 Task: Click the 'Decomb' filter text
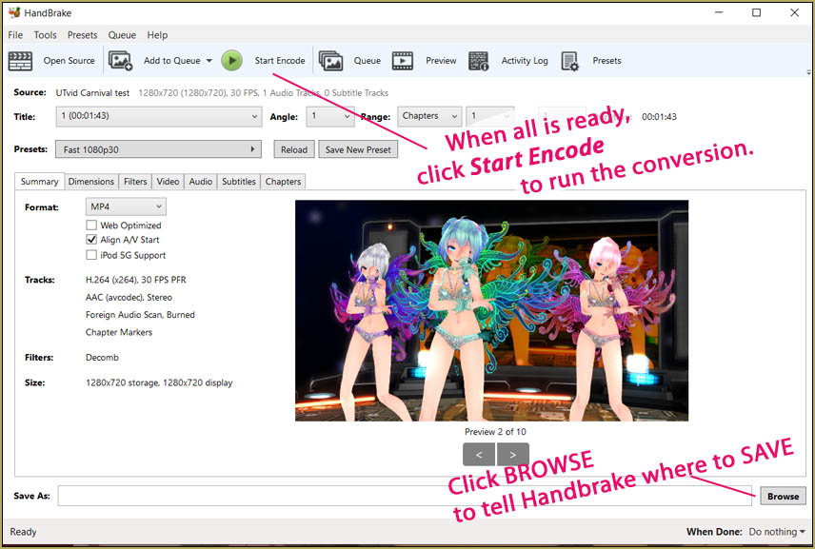102,358
